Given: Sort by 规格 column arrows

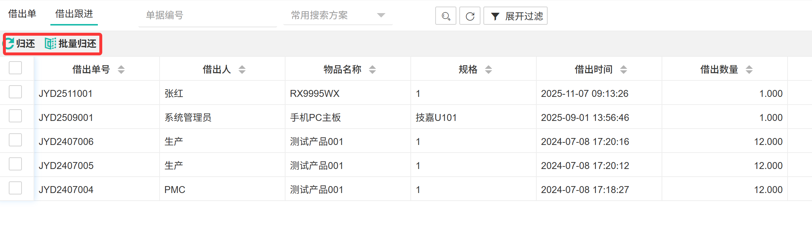Looking at the screenshot, I should tap(488, 70).
